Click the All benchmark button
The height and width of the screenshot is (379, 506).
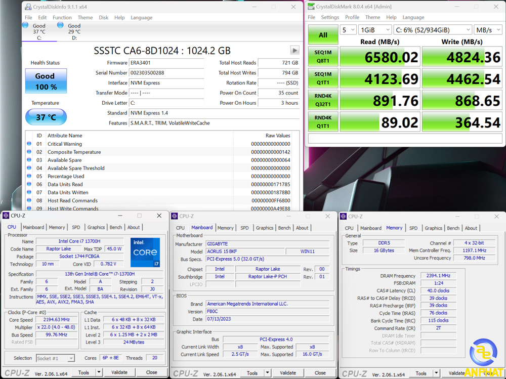(x=323, y=35)
